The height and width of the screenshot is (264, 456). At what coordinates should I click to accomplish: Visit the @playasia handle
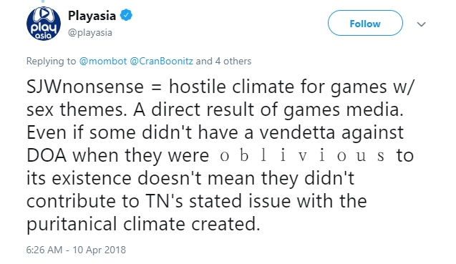click(90, 33)
